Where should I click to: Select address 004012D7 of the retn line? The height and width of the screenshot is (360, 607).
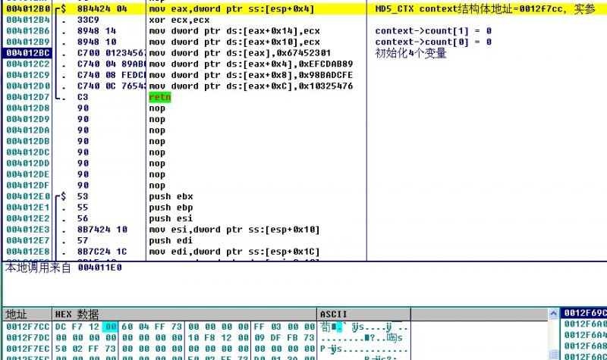tap(28, 97)
